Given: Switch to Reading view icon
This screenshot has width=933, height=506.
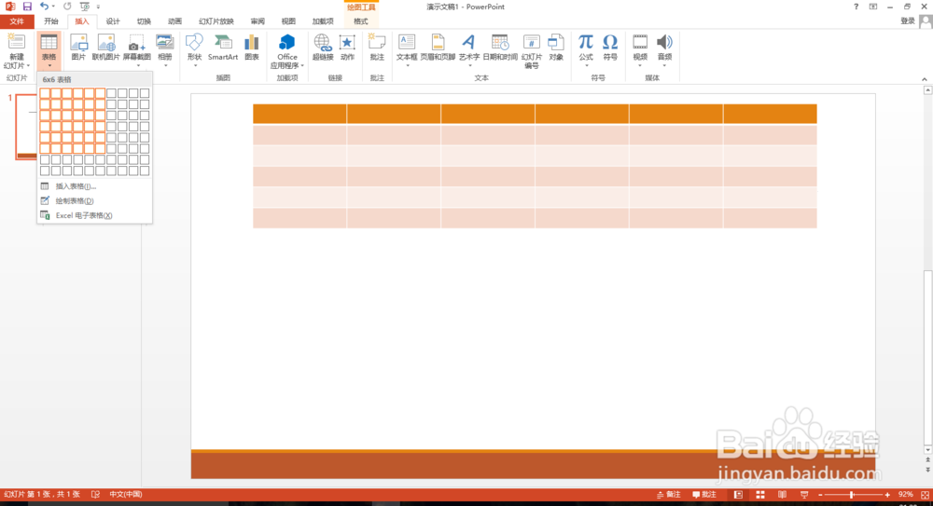Looking at the screenshot, I should [x=782, y=495].
